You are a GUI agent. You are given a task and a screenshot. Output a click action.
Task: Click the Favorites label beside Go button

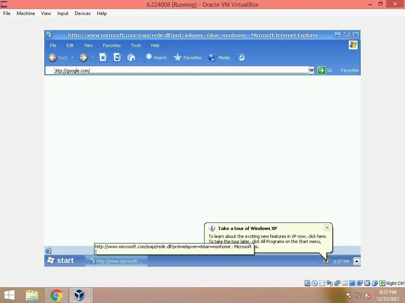click(350, 70)
